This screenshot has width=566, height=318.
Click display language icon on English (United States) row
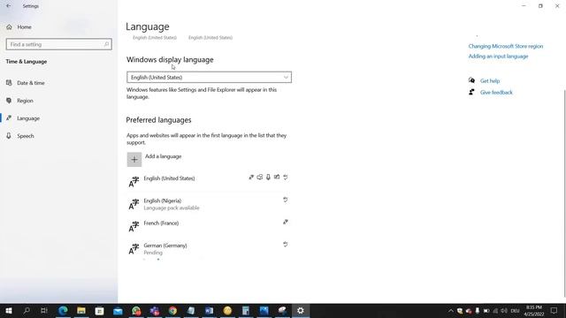[x=251, y=177]
